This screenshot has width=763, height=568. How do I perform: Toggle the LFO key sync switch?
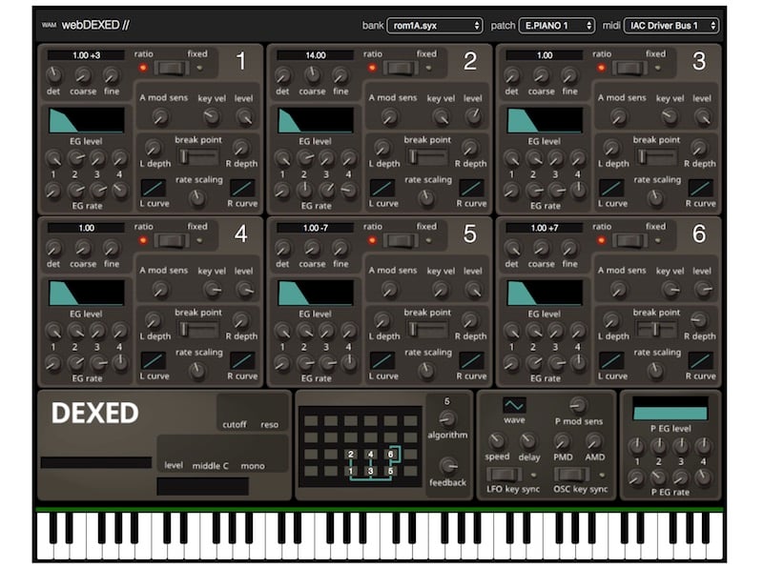pos(504,474)
